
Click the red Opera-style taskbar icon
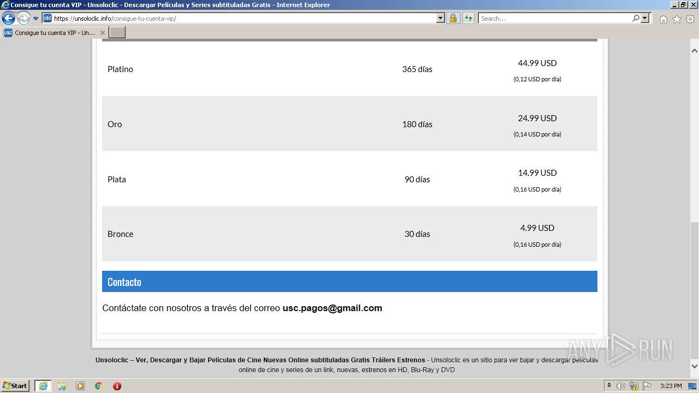[117, 386]
